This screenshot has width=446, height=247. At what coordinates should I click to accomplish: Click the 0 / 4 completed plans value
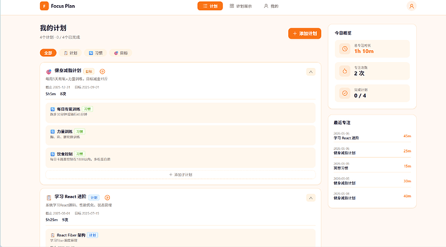(360, 96)
